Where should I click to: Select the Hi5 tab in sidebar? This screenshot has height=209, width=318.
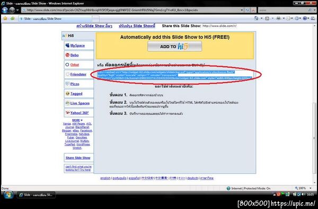pos(78,35)
